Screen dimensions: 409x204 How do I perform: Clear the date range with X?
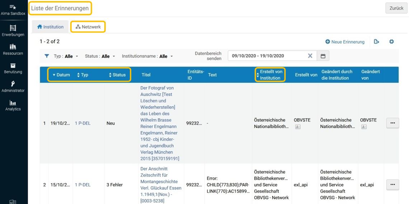click(310, 56)
